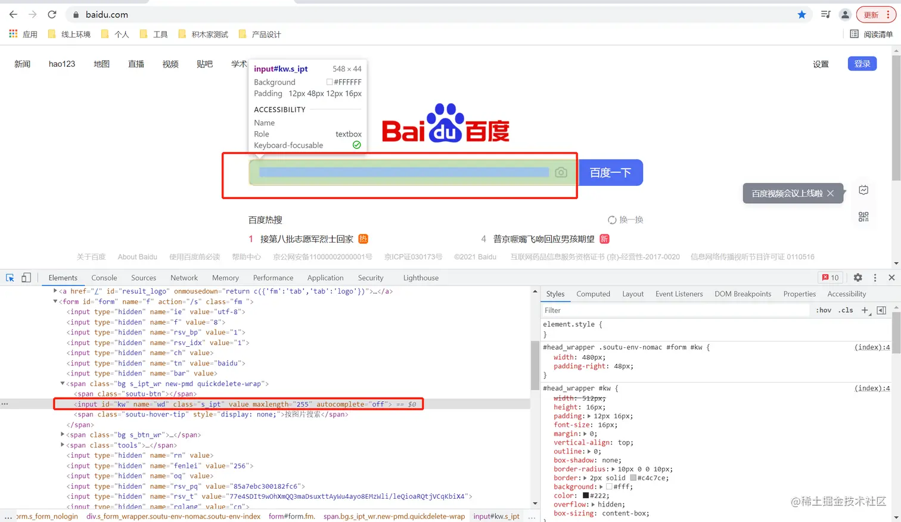Click the red error count badge

(x=831, y=278)
